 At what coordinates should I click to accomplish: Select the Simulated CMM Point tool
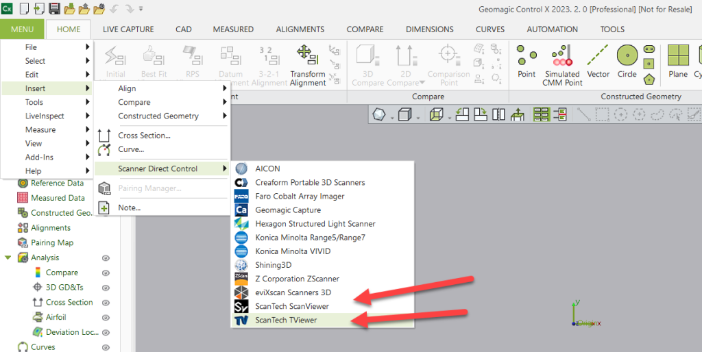click(x=562, y=65)
